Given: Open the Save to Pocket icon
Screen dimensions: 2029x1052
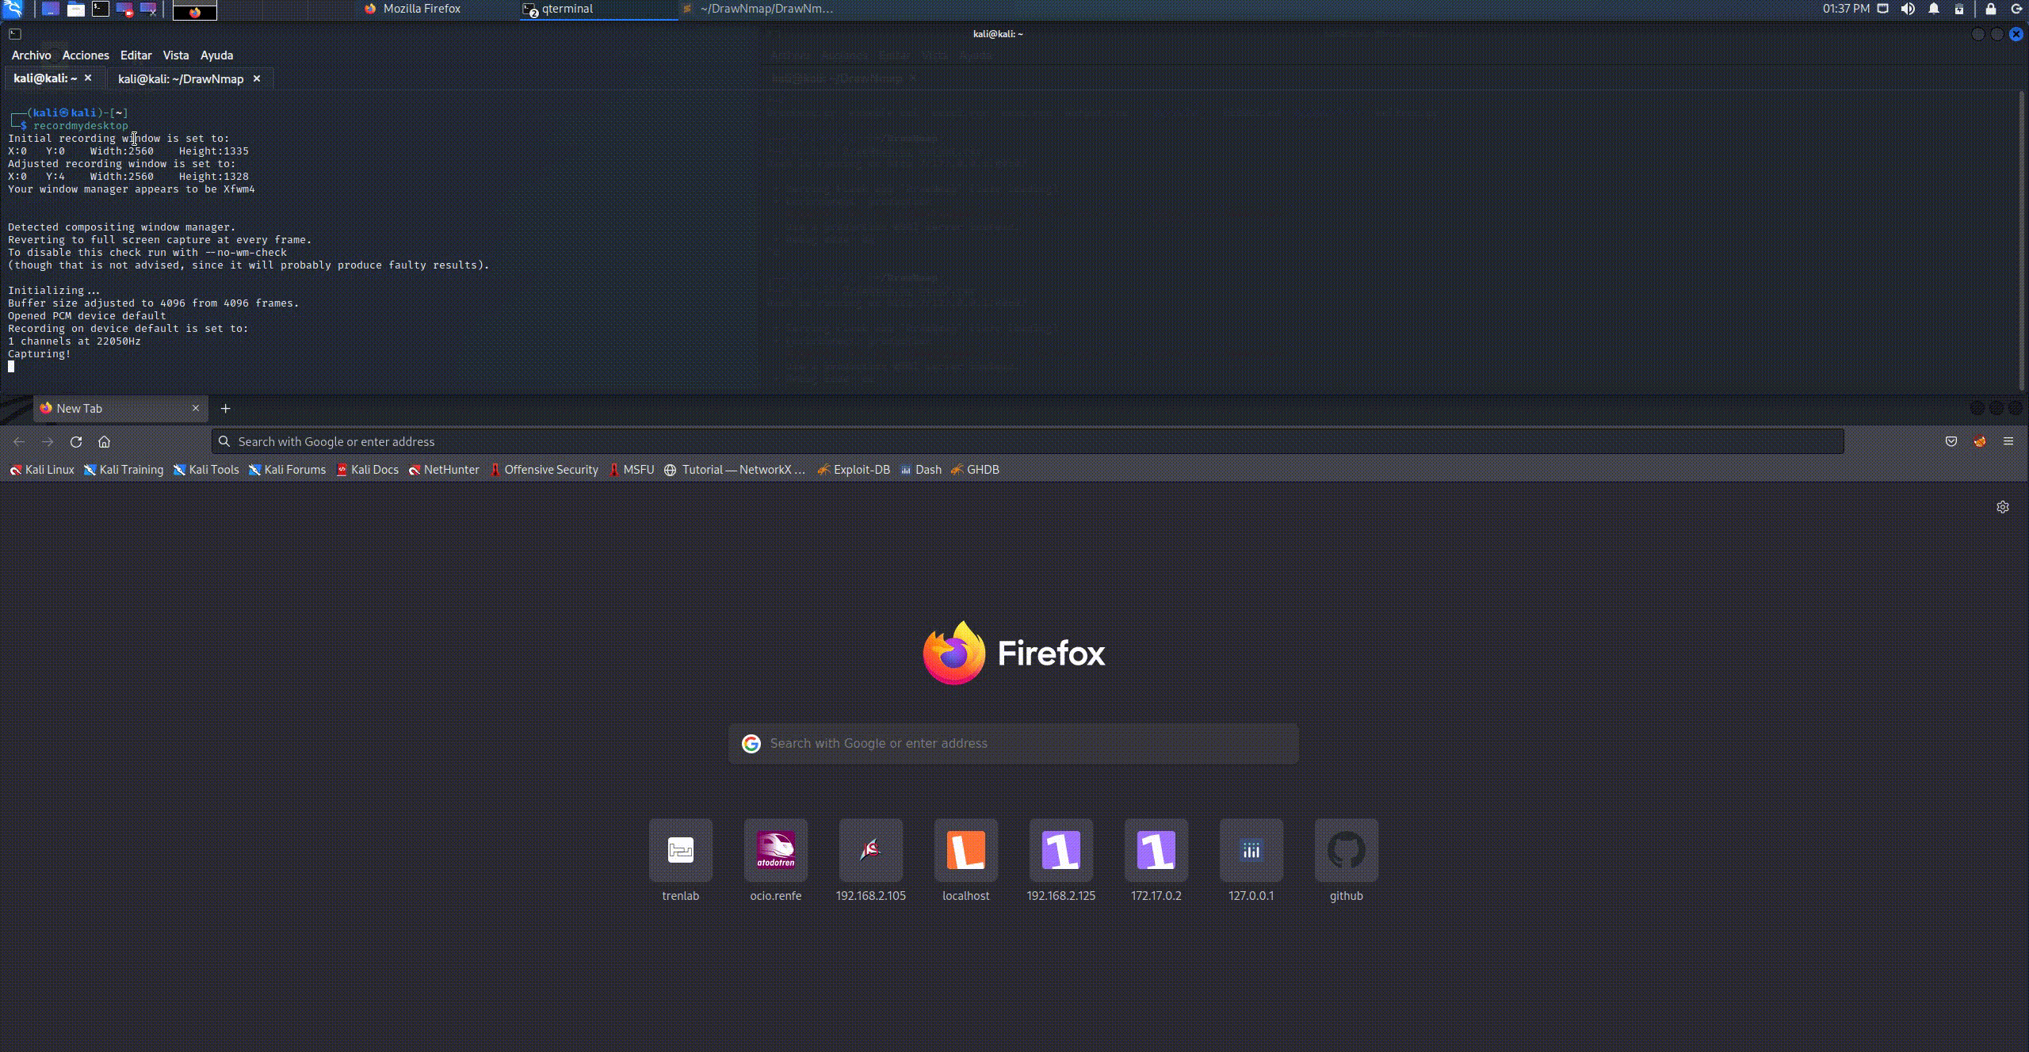Looking at the screenshot, I should coord(1951,441).
